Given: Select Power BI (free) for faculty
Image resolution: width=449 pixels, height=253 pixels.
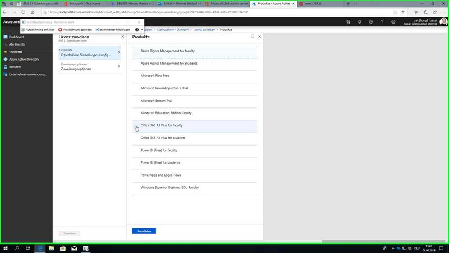Looking at the screenshot, I should 195,150.
